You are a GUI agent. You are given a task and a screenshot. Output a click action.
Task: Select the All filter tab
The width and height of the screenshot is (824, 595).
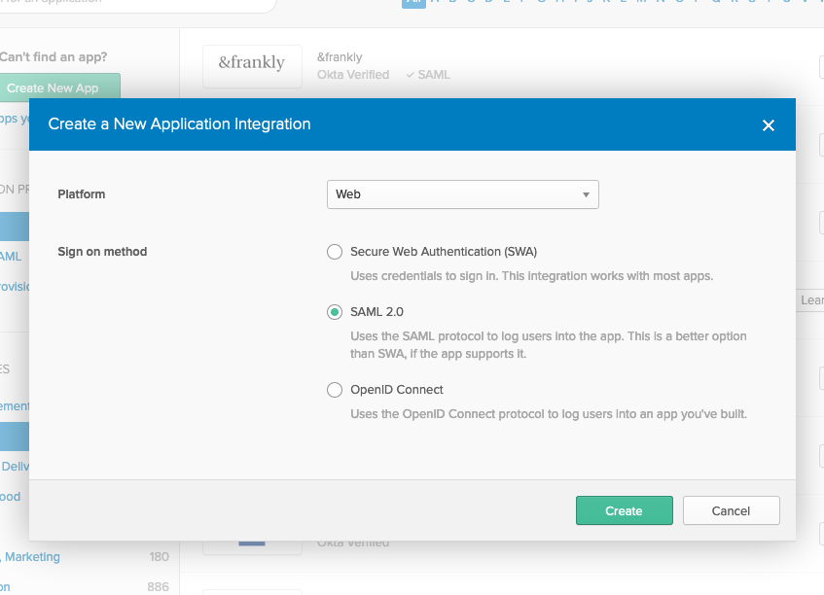click(x=413, y=4)
